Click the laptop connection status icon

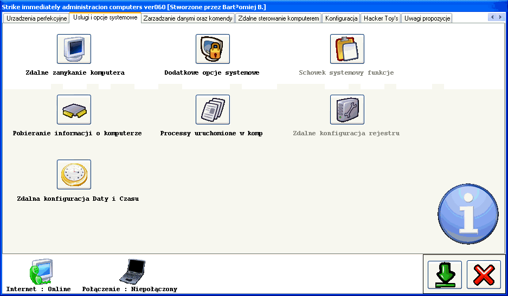coord(132,272)
